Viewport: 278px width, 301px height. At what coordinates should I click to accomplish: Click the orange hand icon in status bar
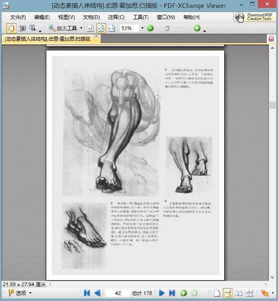tap(265, 293)
